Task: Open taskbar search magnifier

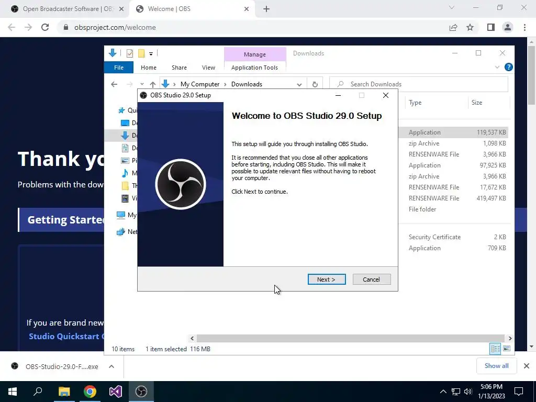Action: click(x=38, y=392)
